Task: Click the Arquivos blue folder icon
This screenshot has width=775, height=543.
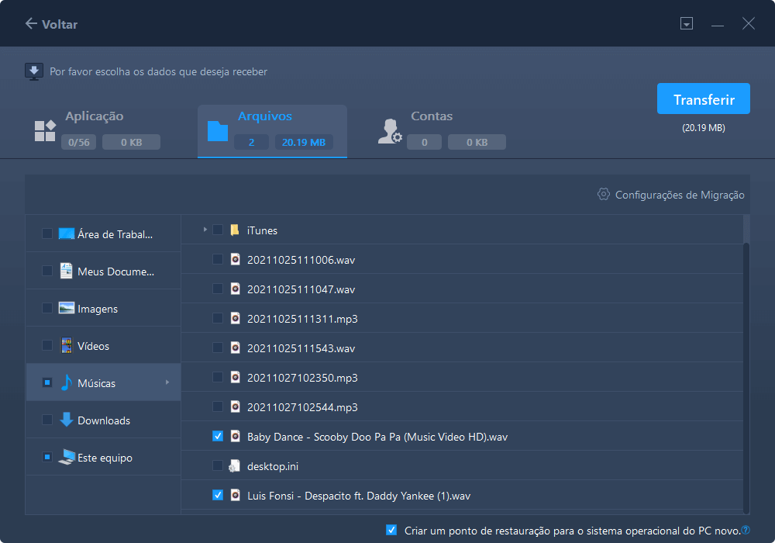Action: 218,131
